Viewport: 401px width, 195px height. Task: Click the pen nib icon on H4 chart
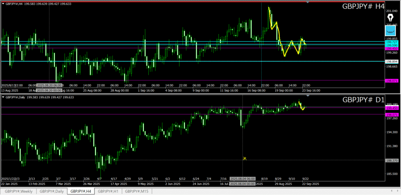tap(390, 17)
